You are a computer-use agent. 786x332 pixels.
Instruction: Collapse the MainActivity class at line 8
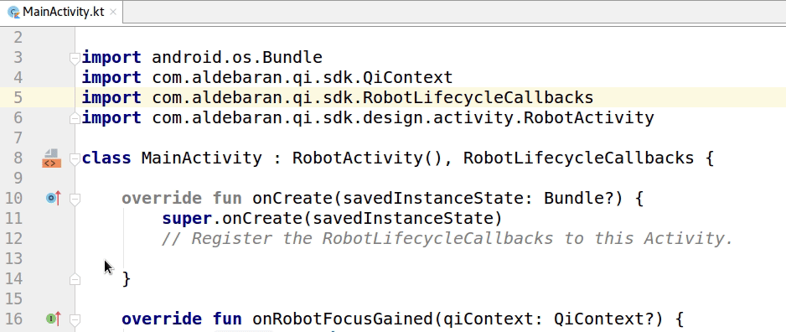pos(75,159)
